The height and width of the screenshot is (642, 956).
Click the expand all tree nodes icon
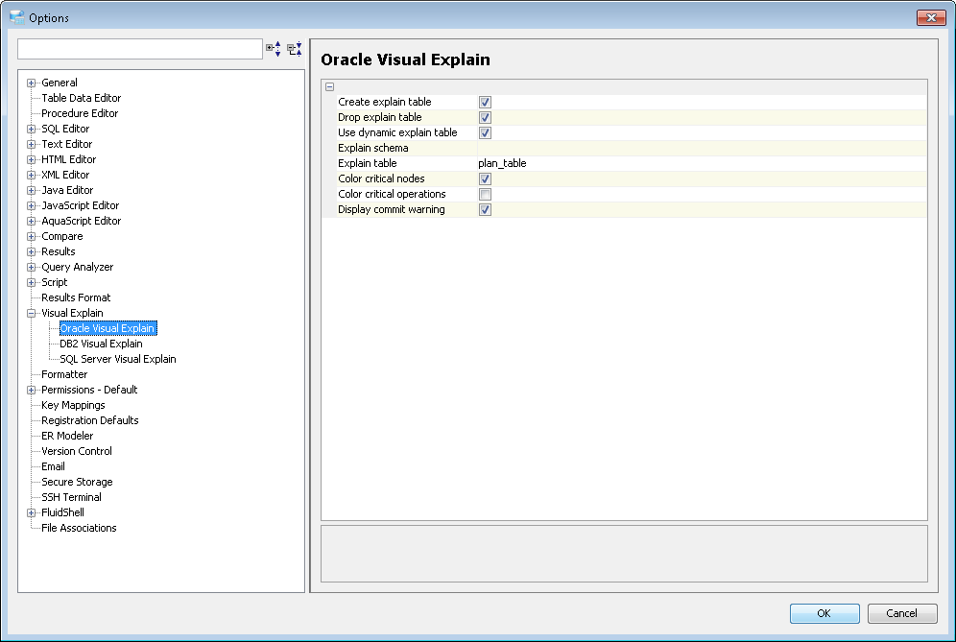pyautogui.click(x=274, y=49)
